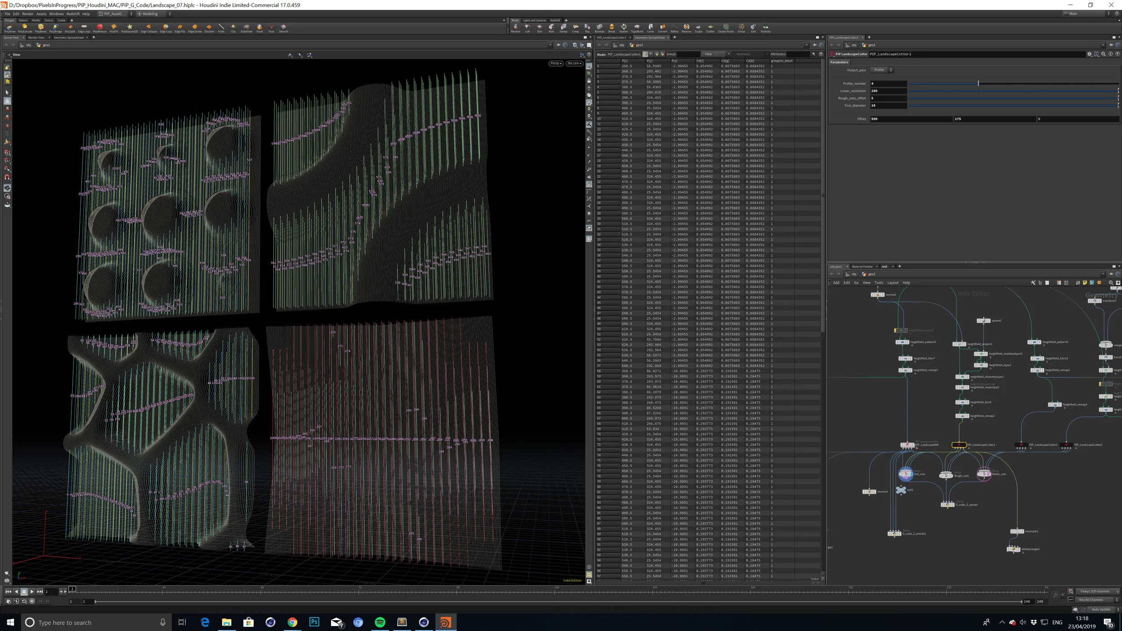Image resolution: width=1122 pixels, height=631 pixels.
Task: Toggle real-time playback clock button
Action: 32,601
